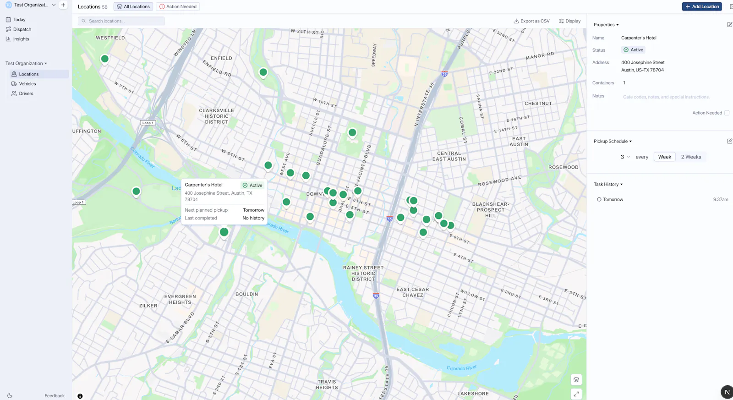The image size is (733, 400).
Task: Edit the Pickup Schedule with pencil icon
Action: 729,141
